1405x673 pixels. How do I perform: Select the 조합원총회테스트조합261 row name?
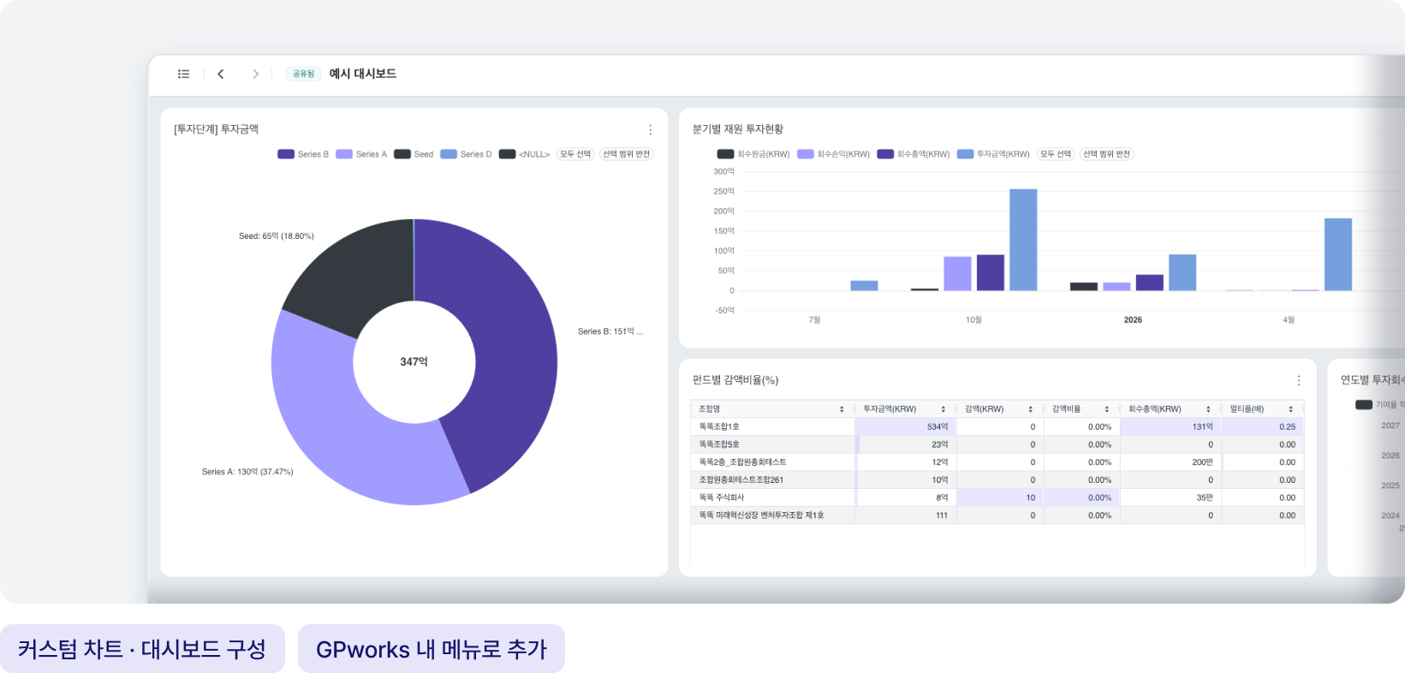pyautogui.click(x=741, y=480)
